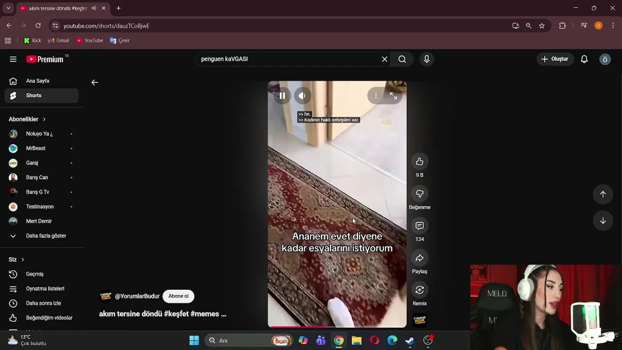Viewport: 622px width, 350px height.
Task: Open the Remix option
Action: coord(419,290)
